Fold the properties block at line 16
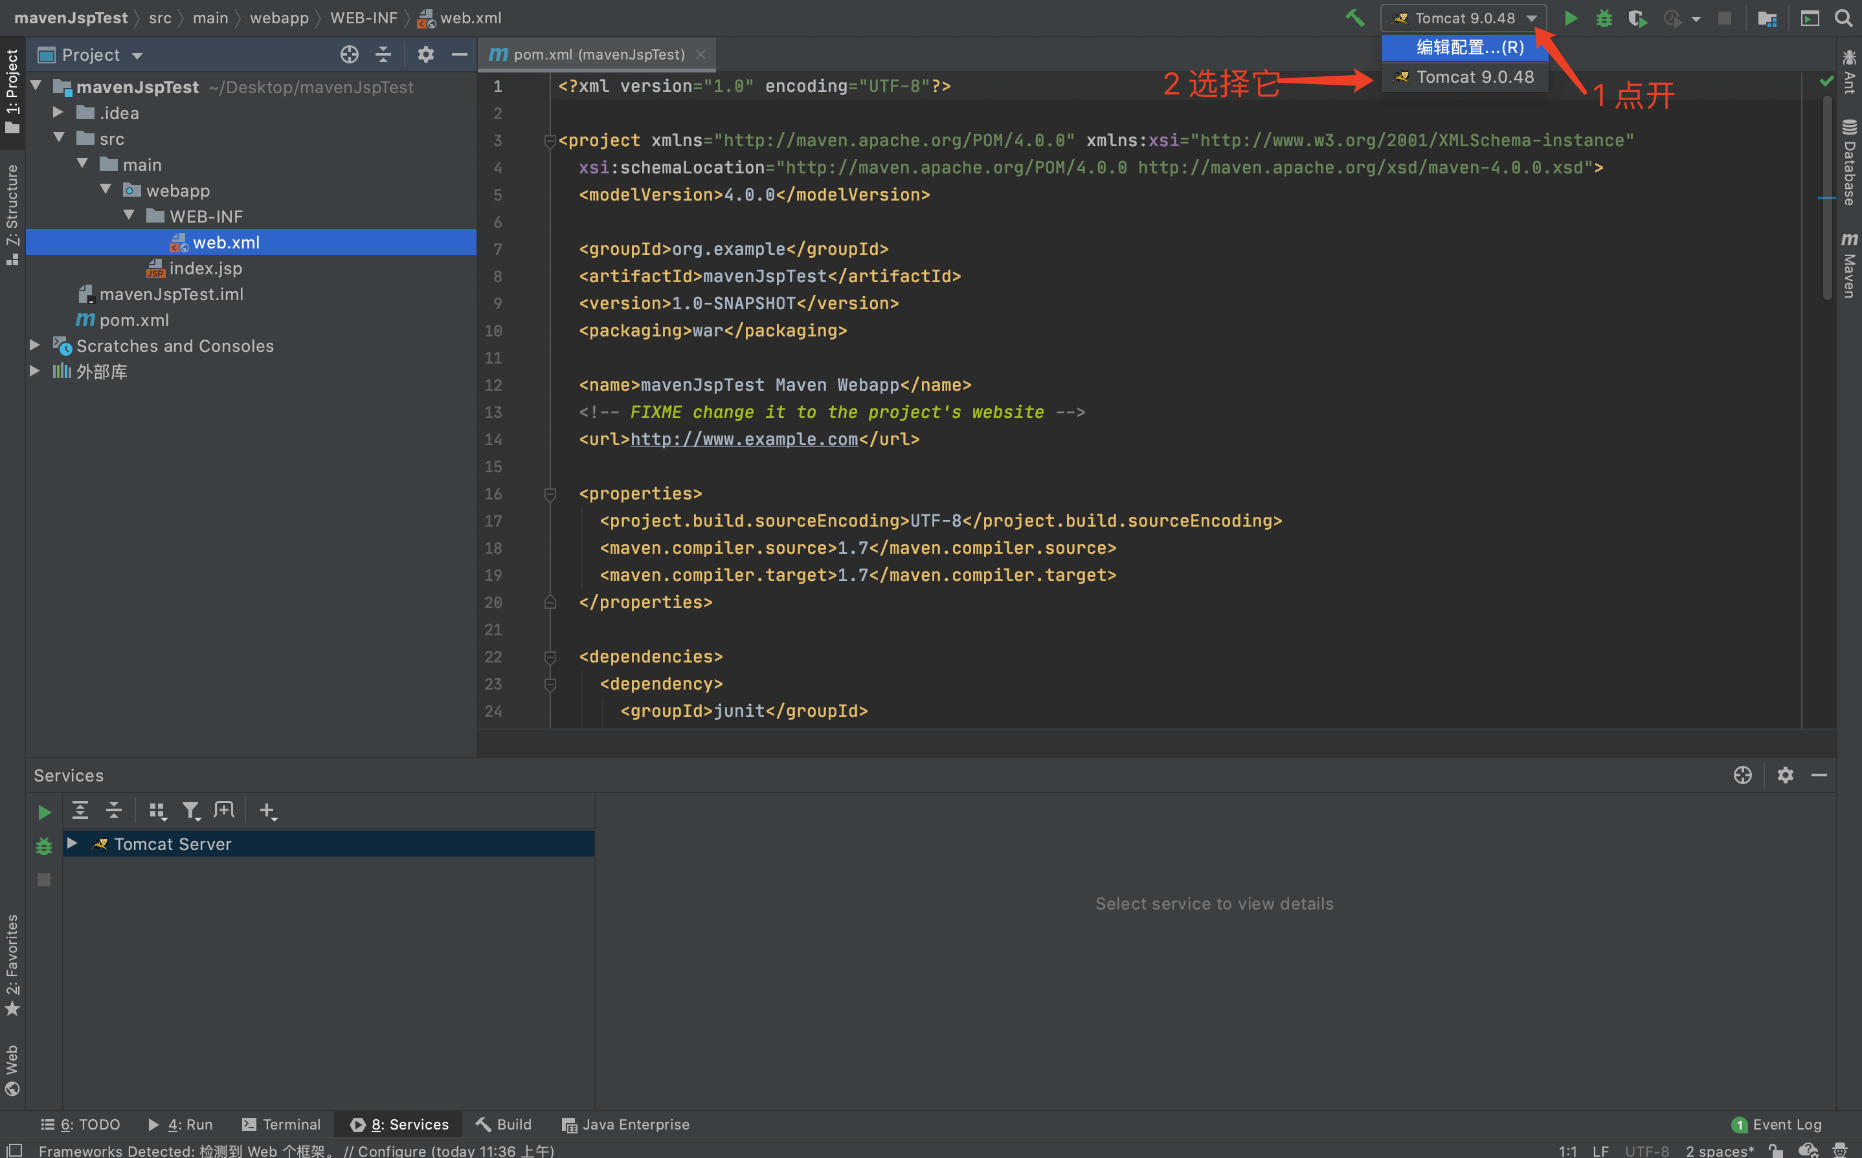Screen dimensions: 1862x1158 (x=550, y=494)
